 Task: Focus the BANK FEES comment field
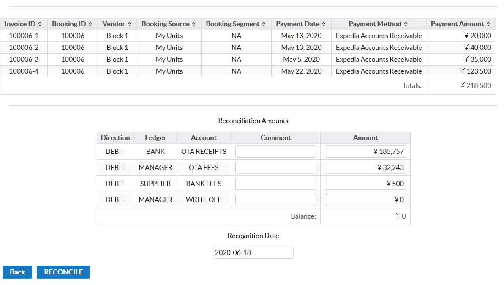click(x=275, y=184)
